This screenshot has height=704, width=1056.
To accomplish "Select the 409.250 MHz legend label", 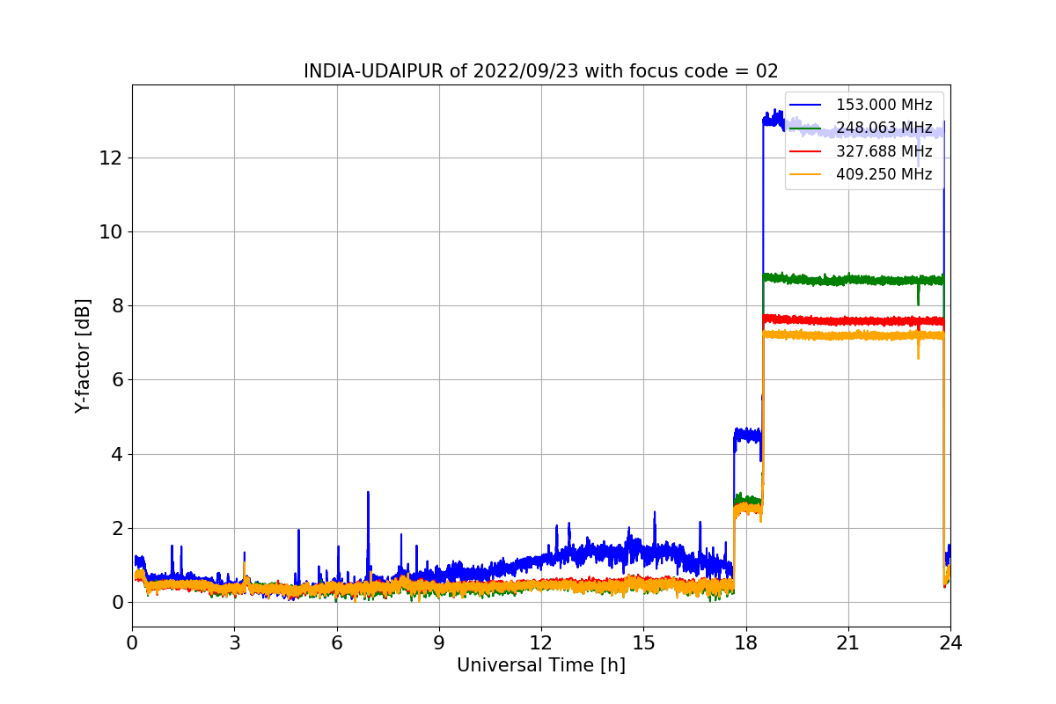I will [x=884, y=174].
